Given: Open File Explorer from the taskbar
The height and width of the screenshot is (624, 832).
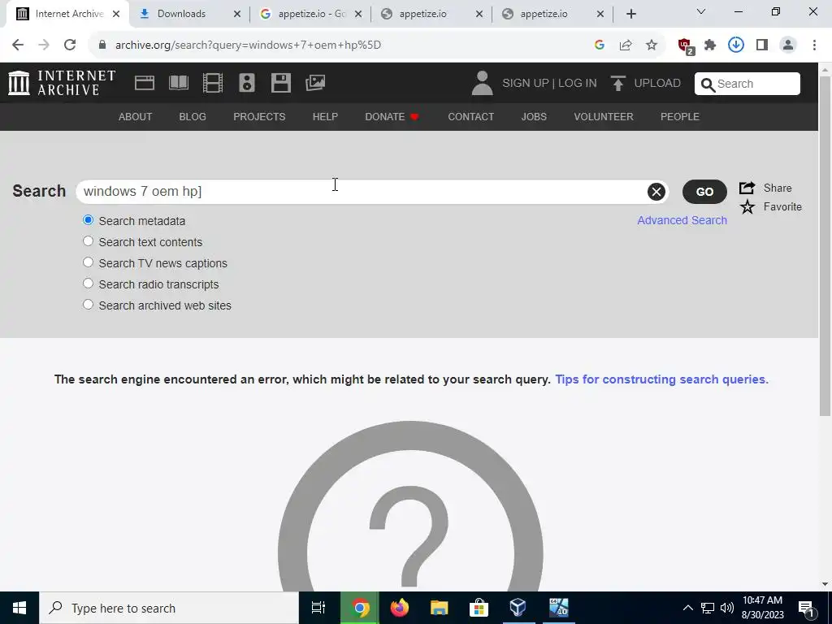Looking at the screenshot, I should (x=440, y=608).
